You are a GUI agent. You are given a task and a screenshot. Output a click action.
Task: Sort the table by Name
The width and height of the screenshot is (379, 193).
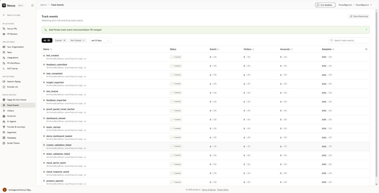pos(47,49)
